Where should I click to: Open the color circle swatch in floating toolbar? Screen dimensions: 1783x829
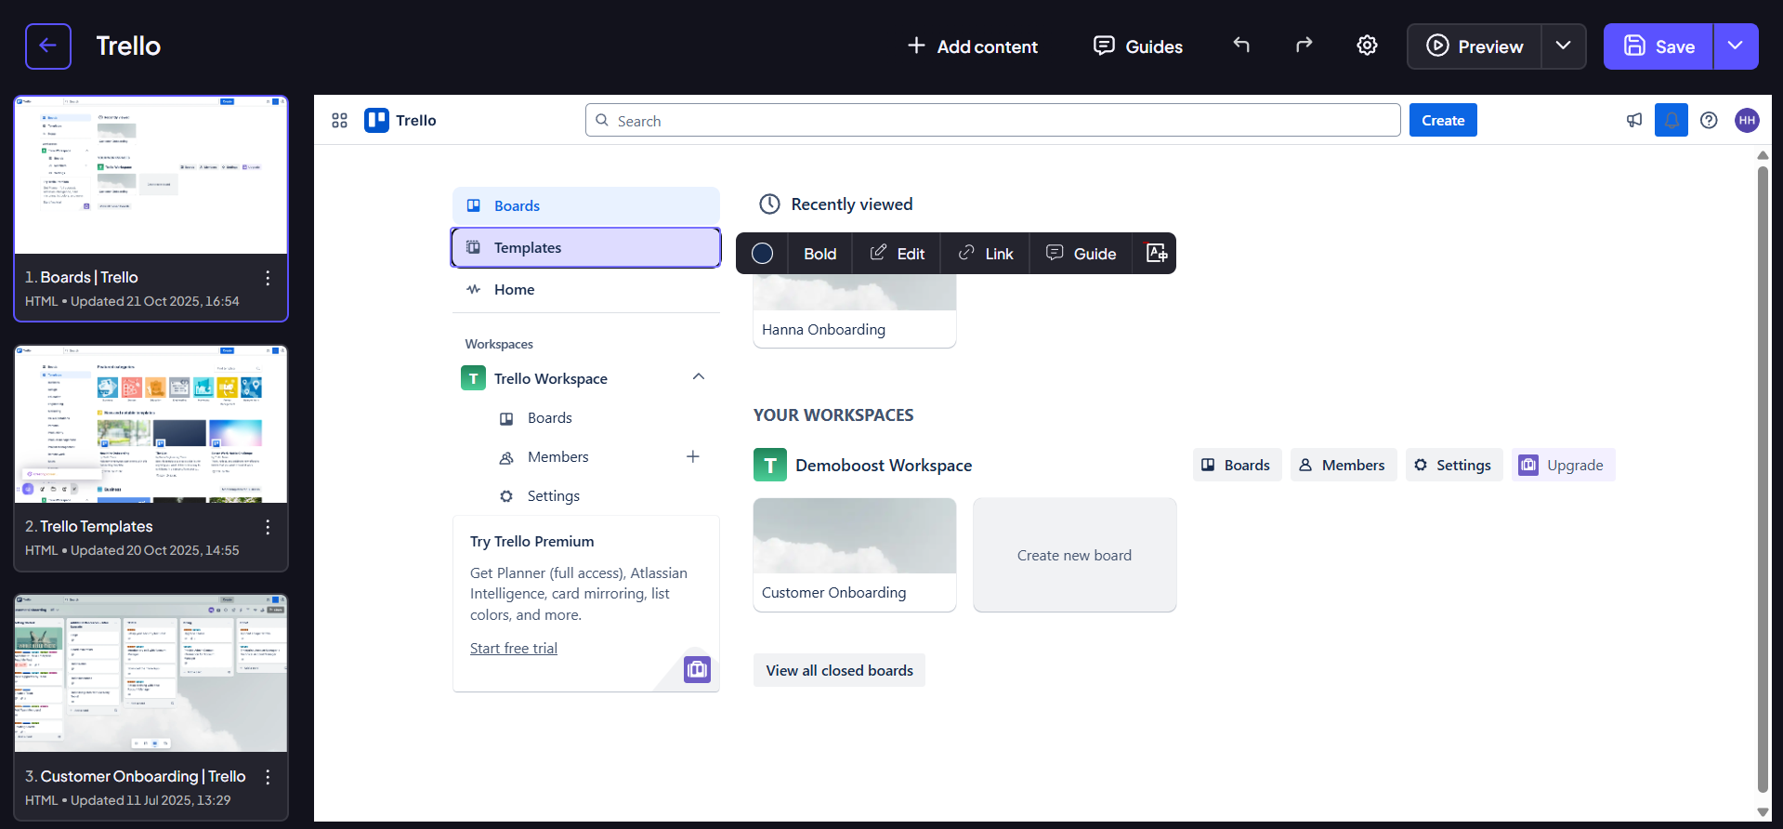click(x=762, y=253)
